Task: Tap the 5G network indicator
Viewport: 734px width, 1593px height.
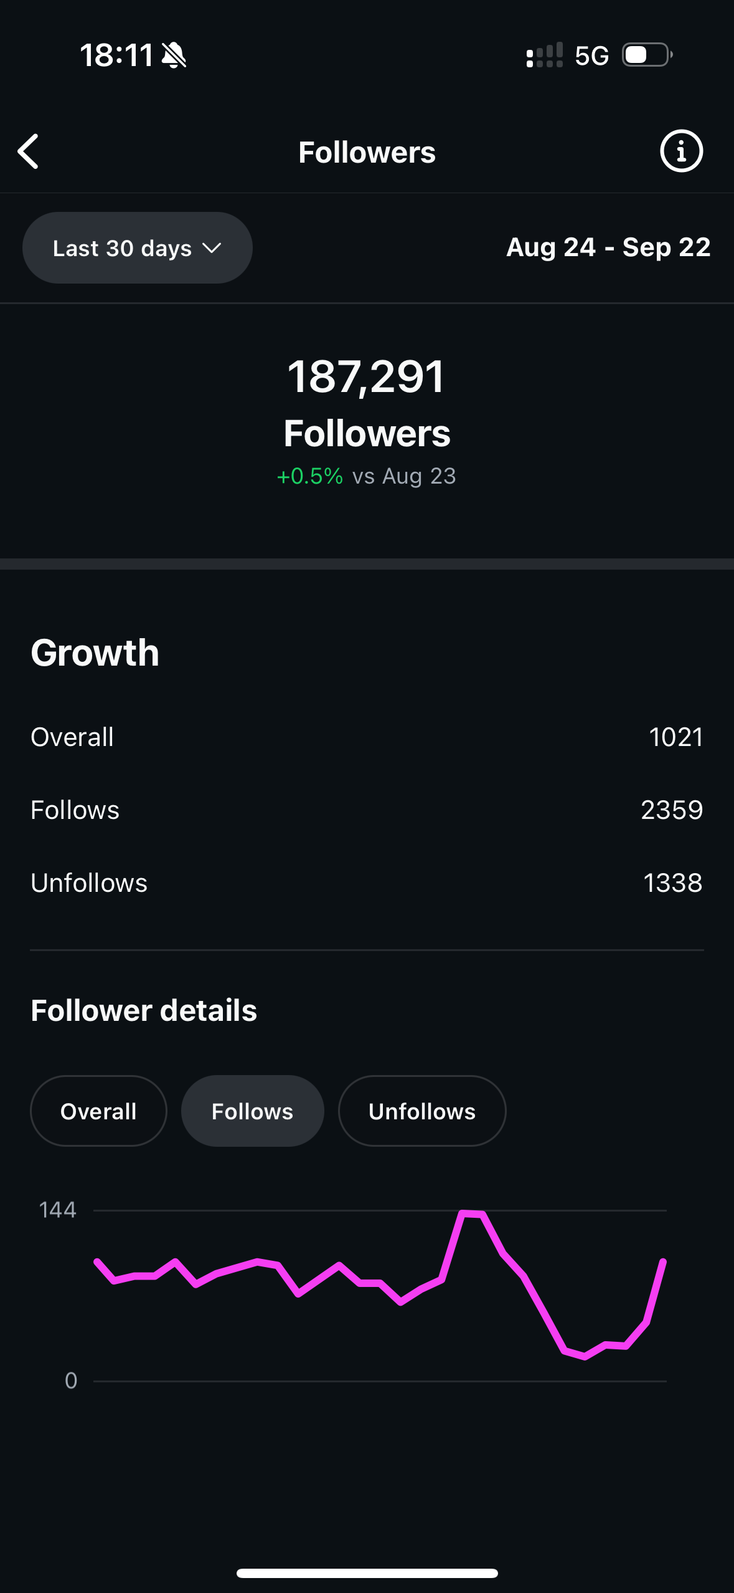Action: point(591,56)
